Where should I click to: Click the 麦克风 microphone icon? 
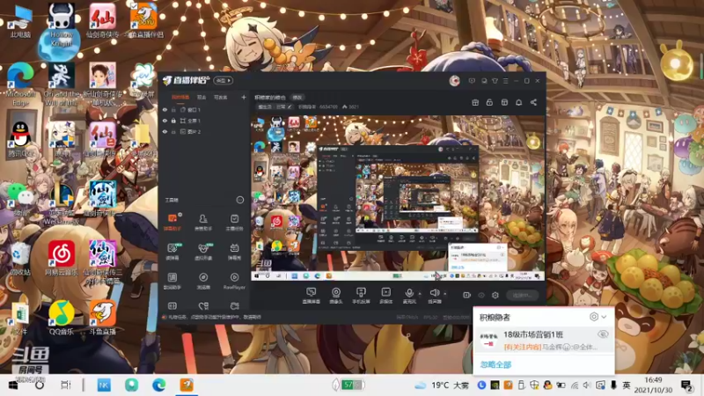point(409,293)
